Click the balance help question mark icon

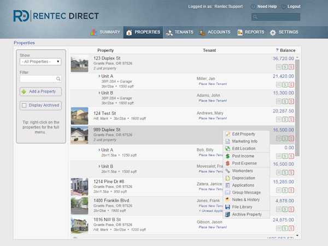click(x=277, y=50)
